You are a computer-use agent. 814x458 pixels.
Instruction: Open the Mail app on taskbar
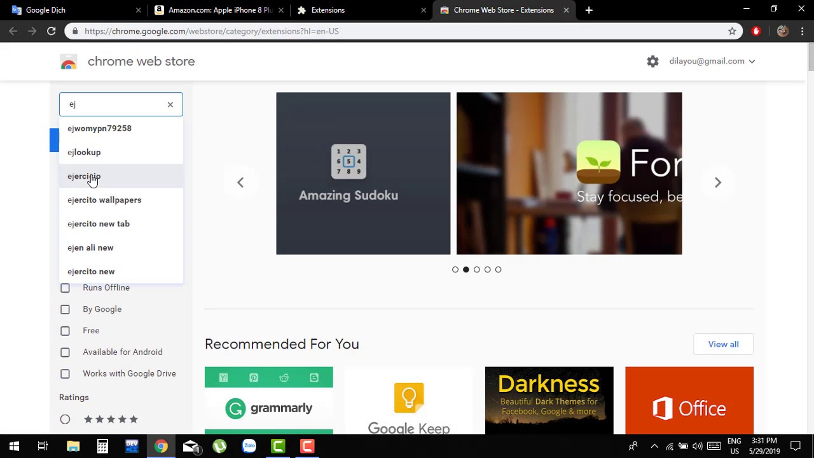191,446
